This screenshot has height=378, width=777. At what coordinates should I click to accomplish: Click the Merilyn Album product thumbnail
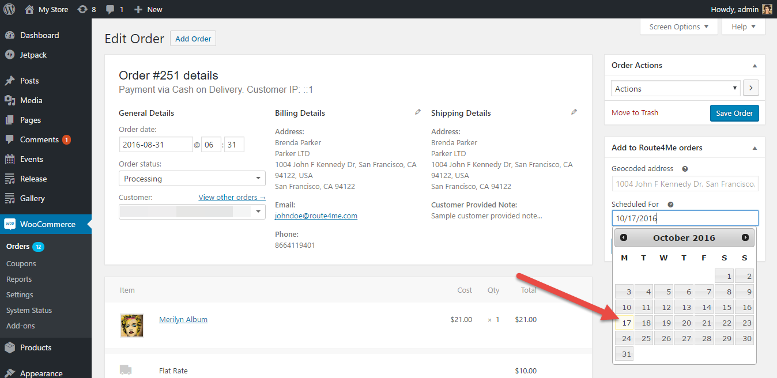[x=131, y=325]
